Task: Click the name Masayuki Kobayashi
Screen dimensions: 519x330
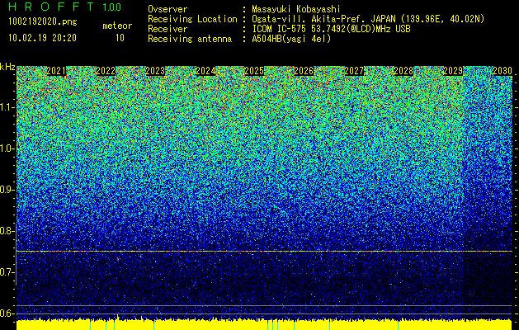Action: pyautogui.click(x=296, y=9)
